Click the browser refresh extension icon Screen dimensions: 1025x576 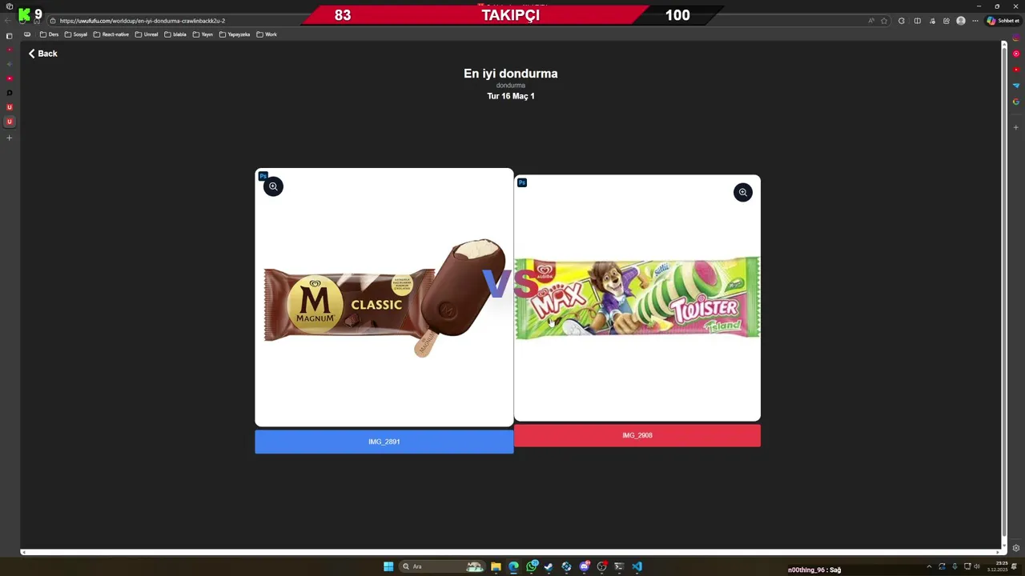click(902, 21)
